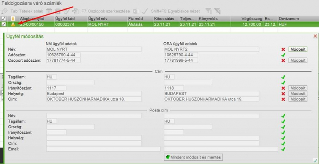Screen dimensions: 319x164
Task: Click red X status beside Csoport adószám
Action: (x=283, y=60)
